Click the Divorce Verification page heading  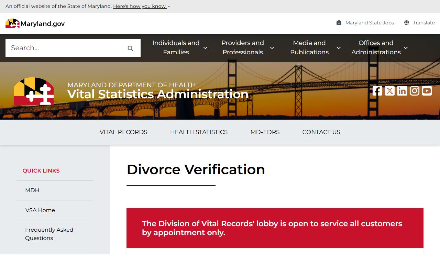196,169
